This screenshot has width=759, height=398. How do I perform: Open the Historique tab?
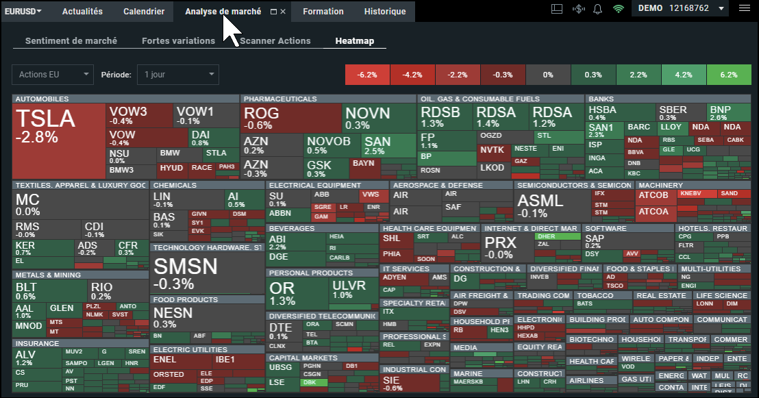click(x=385, y=11)
